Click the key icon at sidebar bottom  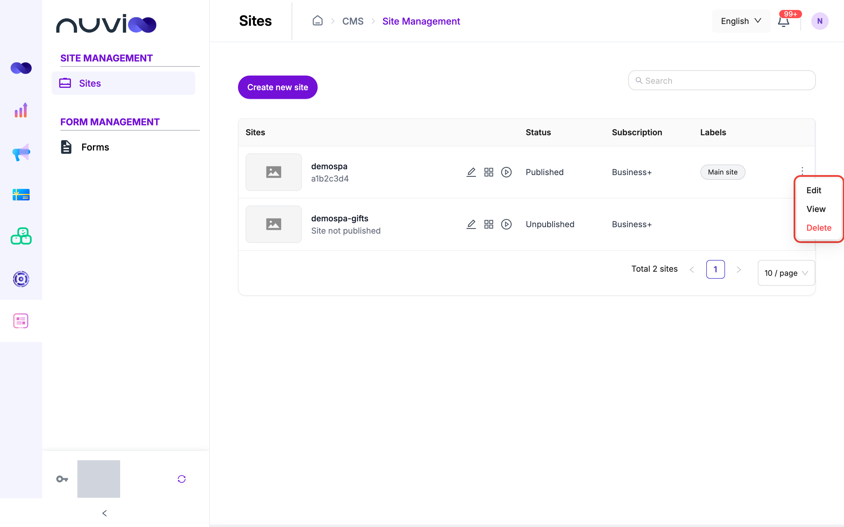click(x=62, y=479)
